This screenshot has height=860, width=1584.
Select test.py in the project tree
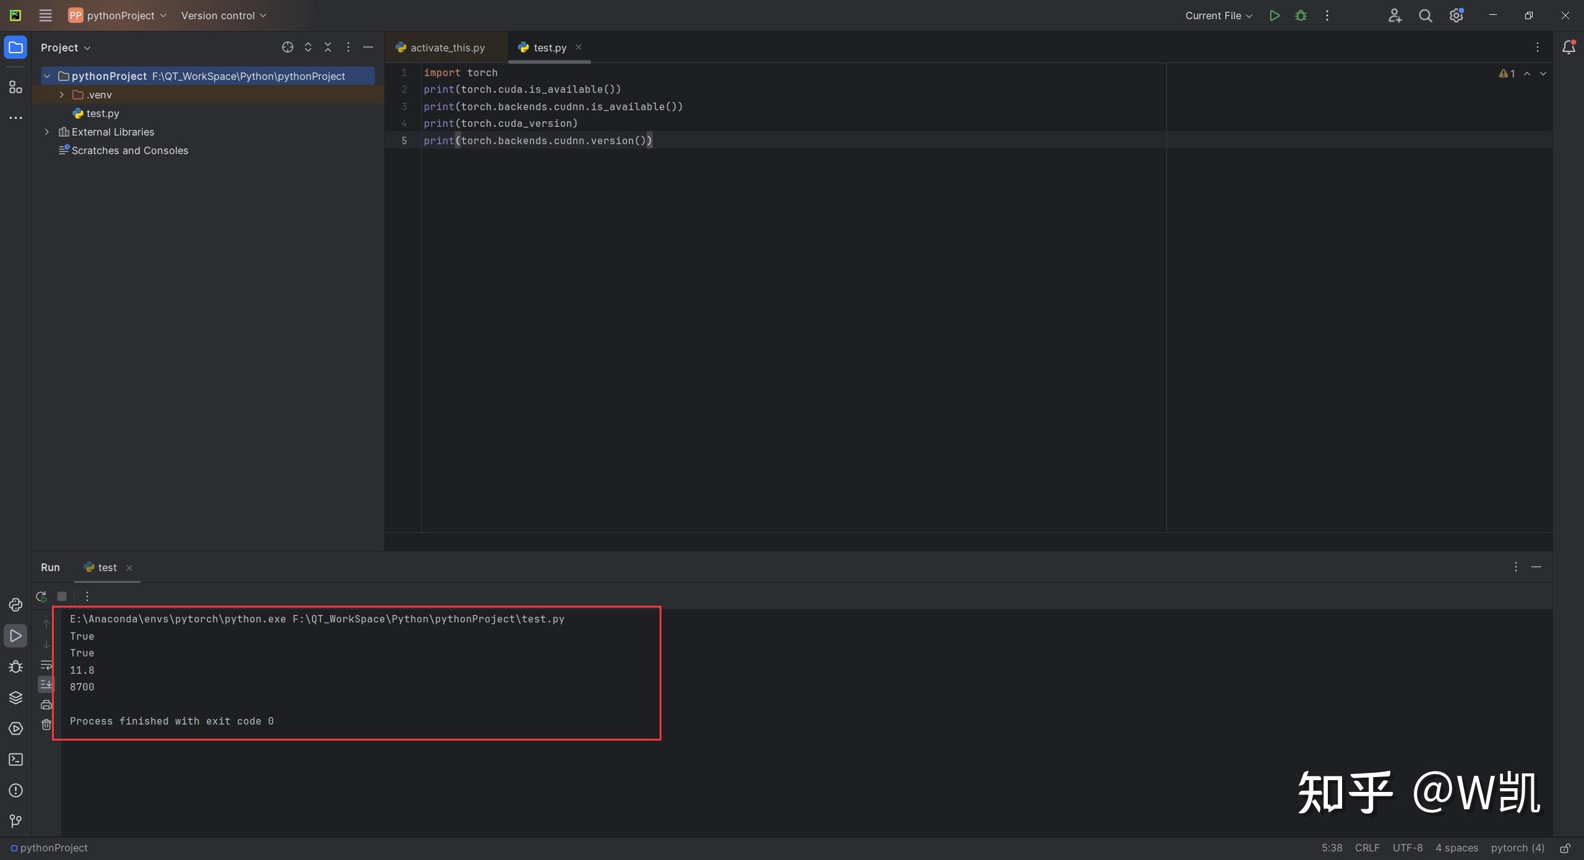point(103,113)
